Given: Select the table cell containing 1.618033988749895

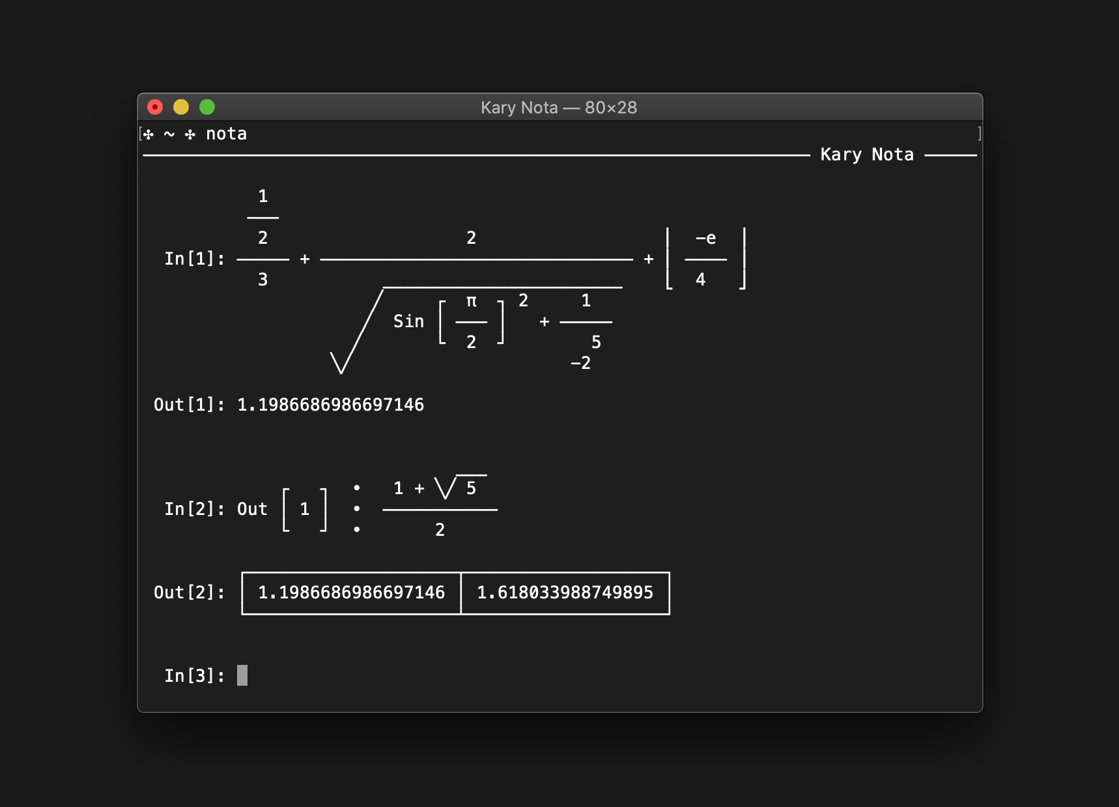Looking at the screenshot, I should click(x=565, y=593).
